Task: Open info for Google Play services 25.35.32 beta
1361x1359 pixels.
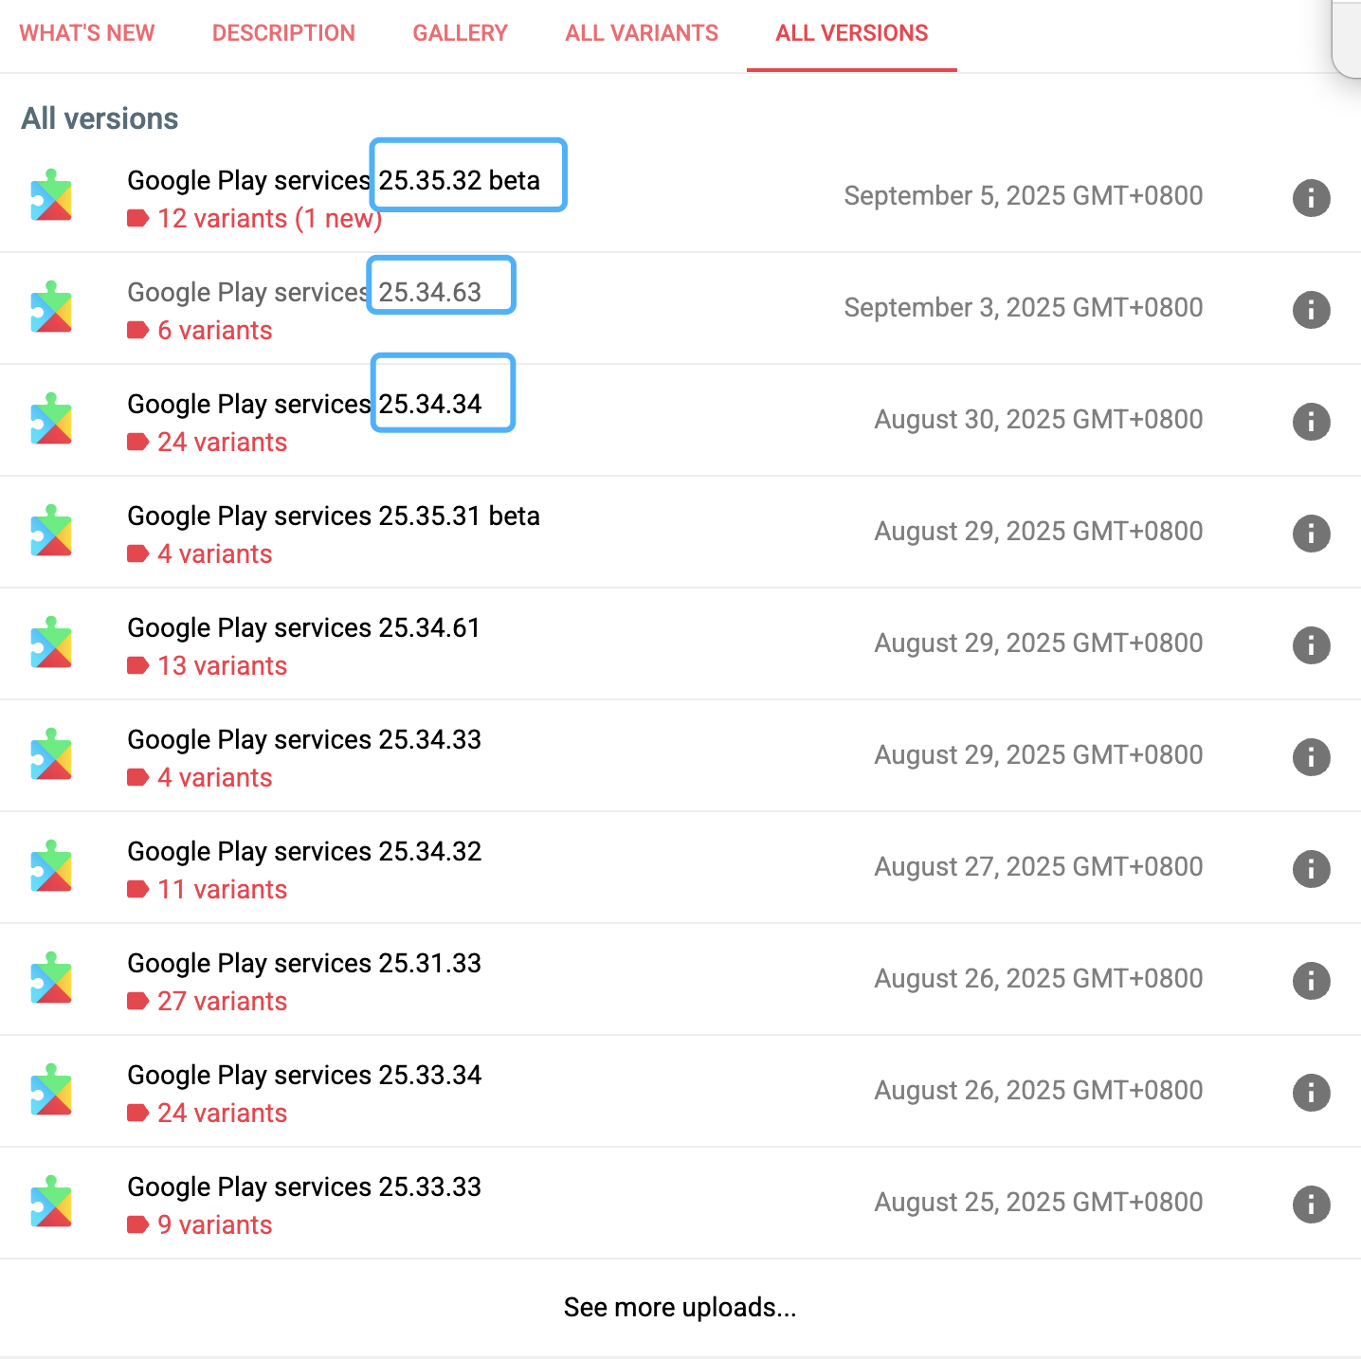Action: 1311,198
